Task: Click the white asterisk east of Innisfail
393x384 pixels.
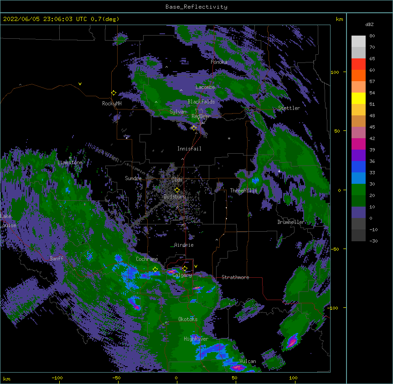Action: 229,138
